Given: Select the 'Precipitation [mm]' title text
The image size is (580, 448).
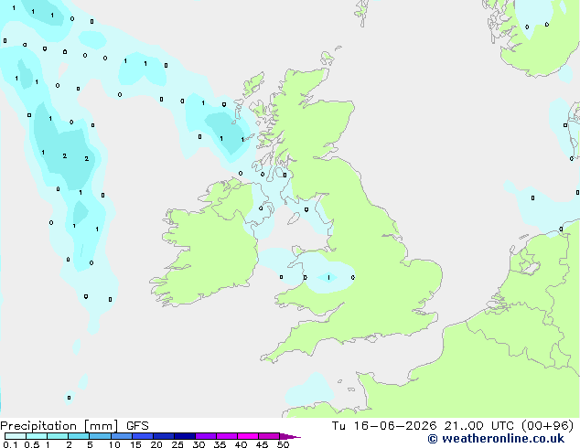Looking at the screenshot, I should [x=59, y=426].
